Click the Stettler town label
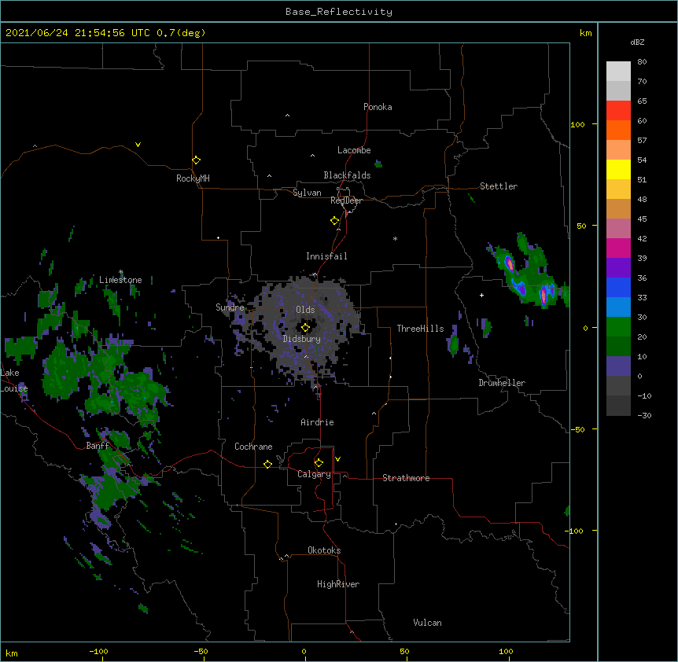 499,186
